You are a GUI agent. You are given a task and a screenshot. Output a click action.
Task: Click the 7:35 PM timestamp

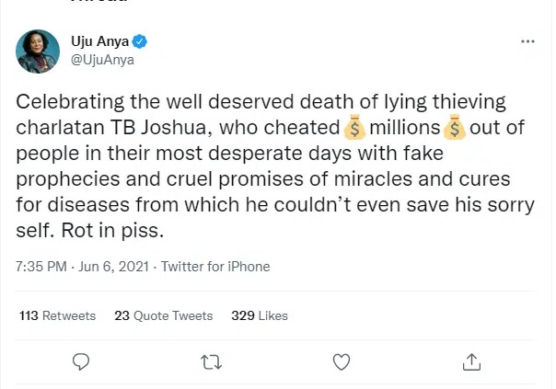[x=42, y=267]
